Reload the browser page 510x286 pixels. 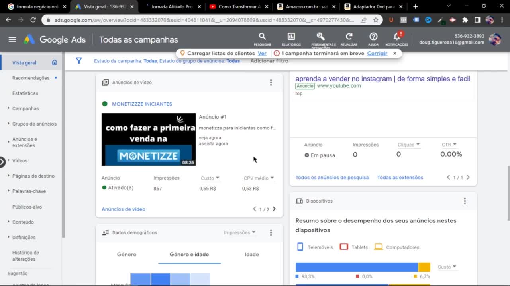[33, 20]
